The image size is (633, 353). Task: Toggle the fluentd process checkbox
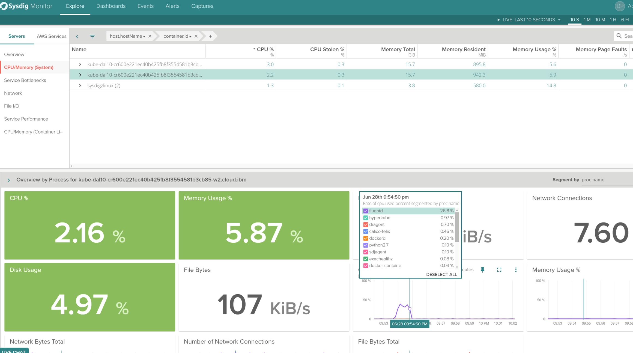[x=366, y=211]
